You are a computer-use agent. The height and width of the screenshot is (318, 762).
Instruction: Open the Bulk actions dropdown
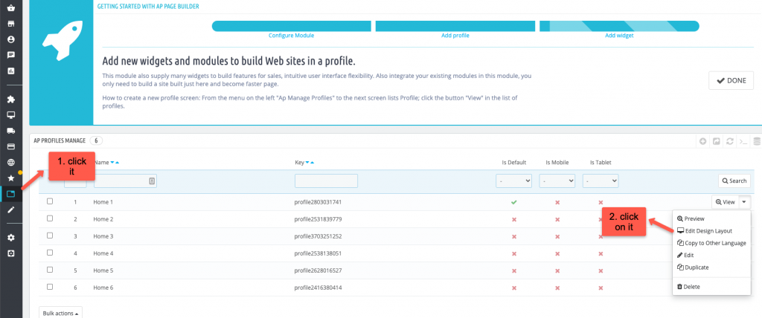[x=60, y=313]
